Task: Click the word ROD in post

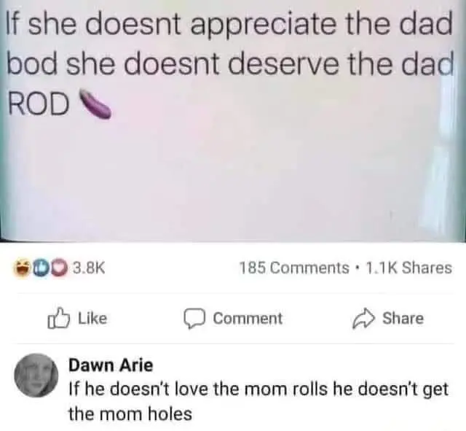Action: pyautogui.click(x=39, y=104)
